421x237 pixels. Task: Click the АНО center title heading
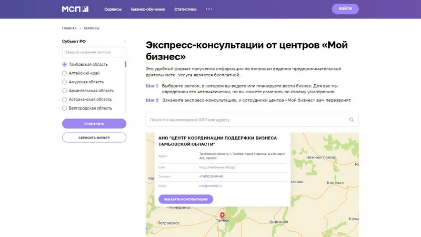tap(217, 141)
